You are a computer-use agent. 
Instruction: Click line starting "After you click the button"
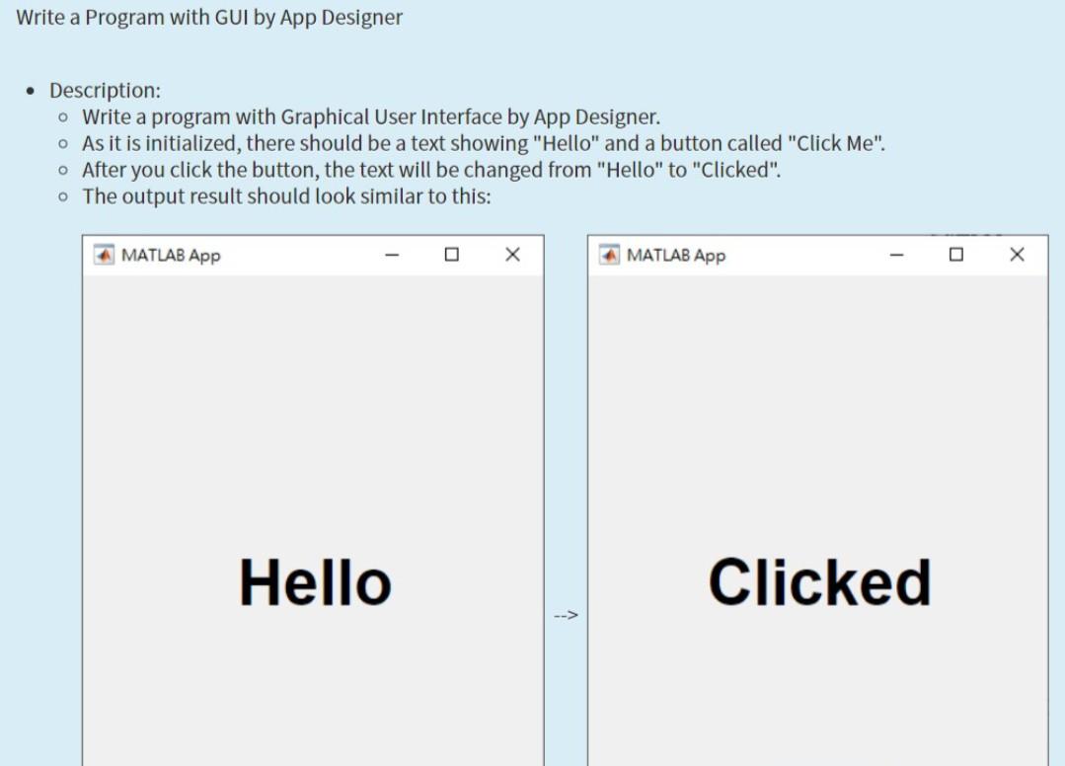[431, 170]
